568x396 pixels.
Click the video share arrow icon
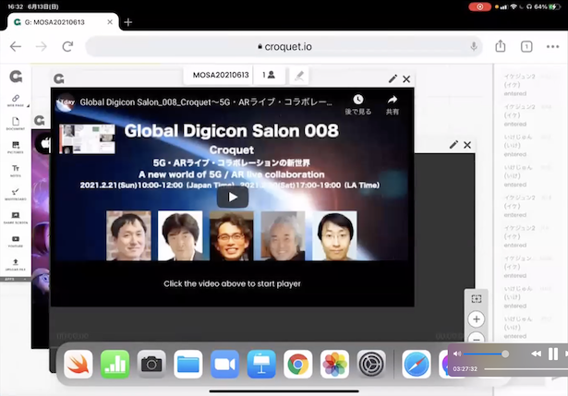point(393,100)
